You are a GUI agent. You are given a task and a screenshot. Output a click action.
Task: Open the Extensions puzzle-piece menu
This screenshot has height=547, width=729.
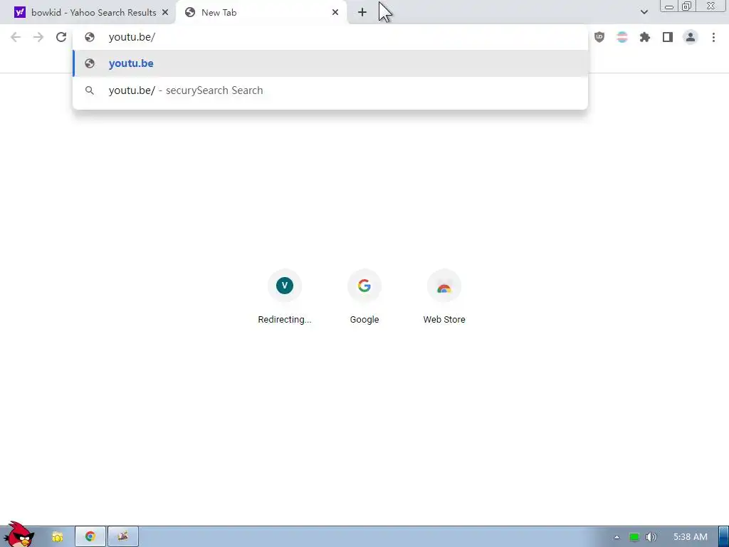645,37
